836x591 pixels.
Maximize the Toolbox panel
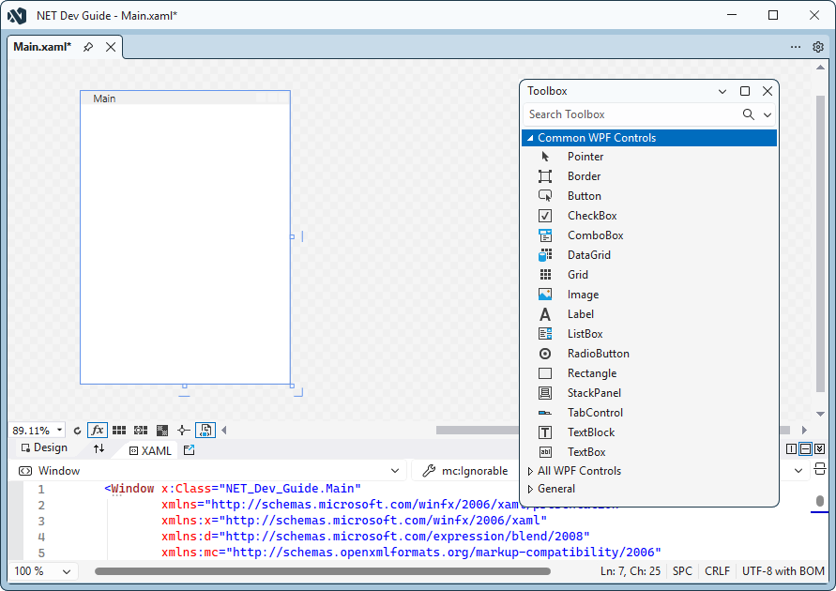pyautogui.click(x=745, y=91)
